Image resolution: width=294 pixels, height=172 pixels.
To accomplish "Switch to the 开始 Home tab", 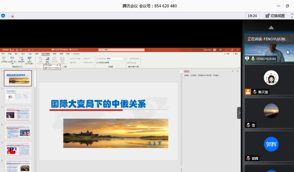I will coord(10,54).
